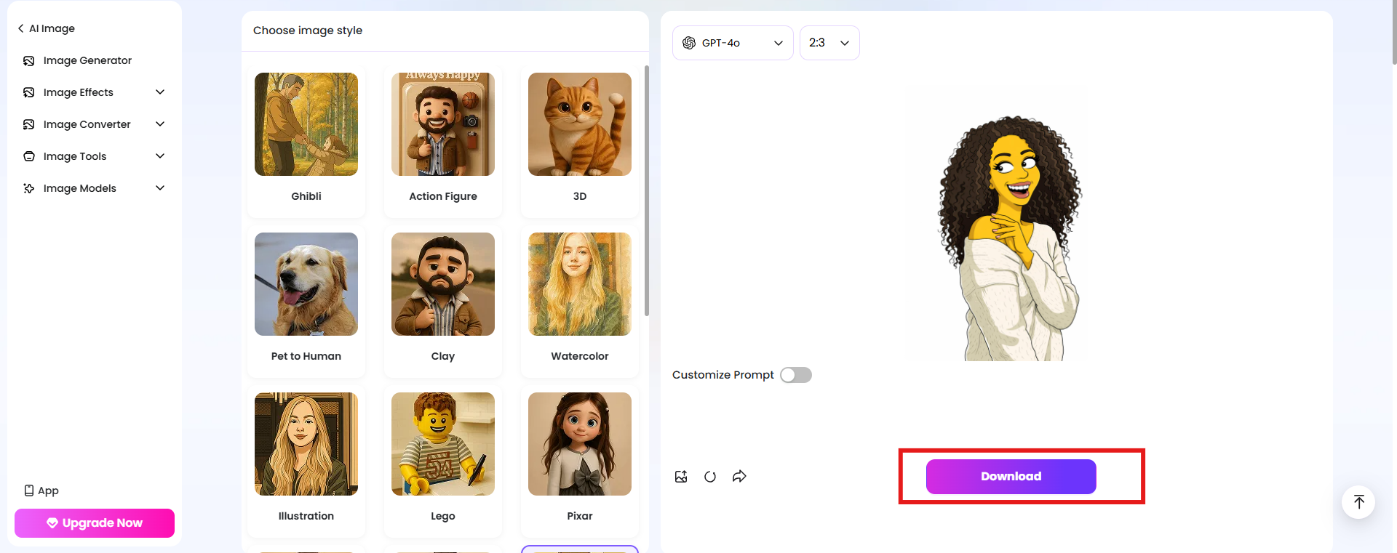Click the Ghibli style label
1397x553 pixels.
pos(306,196)
